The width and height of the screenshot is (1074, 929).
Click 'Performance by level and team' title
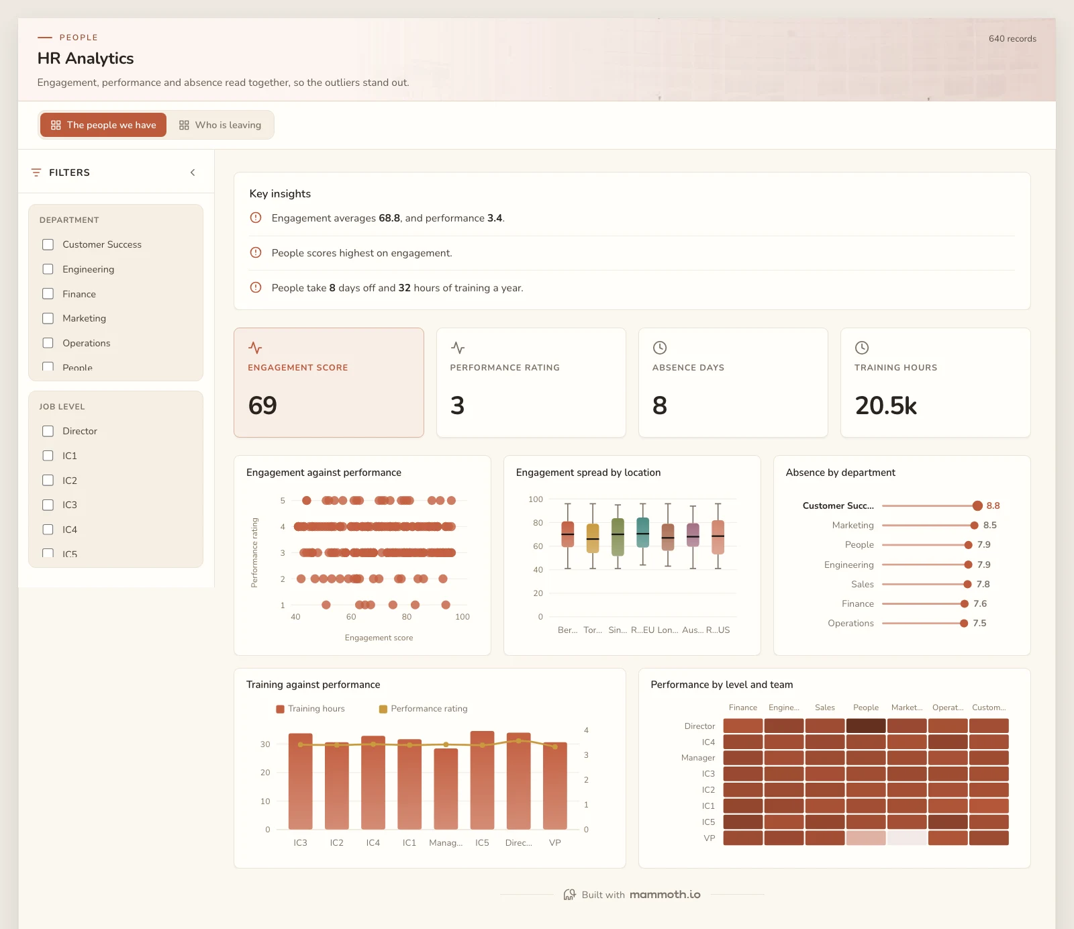click(x=722, y=685)
